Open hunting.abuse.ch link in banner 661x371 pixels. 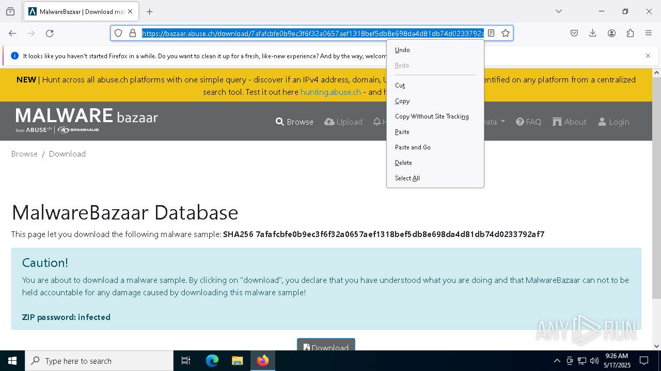click(x=330, y=92)
